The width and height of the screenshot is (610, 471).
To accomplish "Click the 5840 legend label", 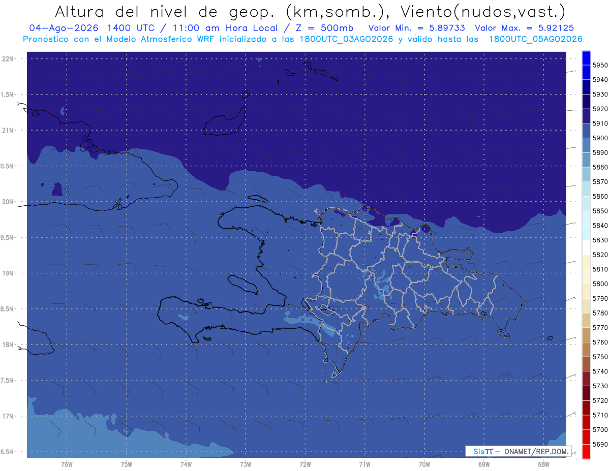I will tap(600, 226).
